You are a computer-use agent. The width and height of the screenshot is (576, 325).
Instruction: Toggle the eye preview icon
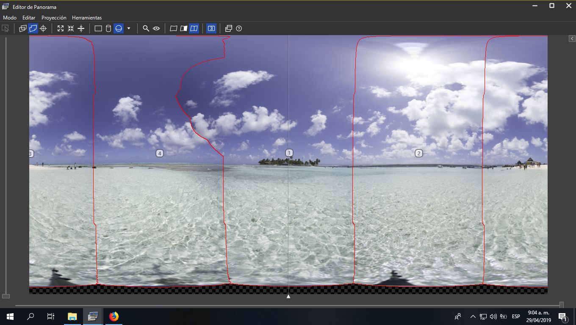156,28
